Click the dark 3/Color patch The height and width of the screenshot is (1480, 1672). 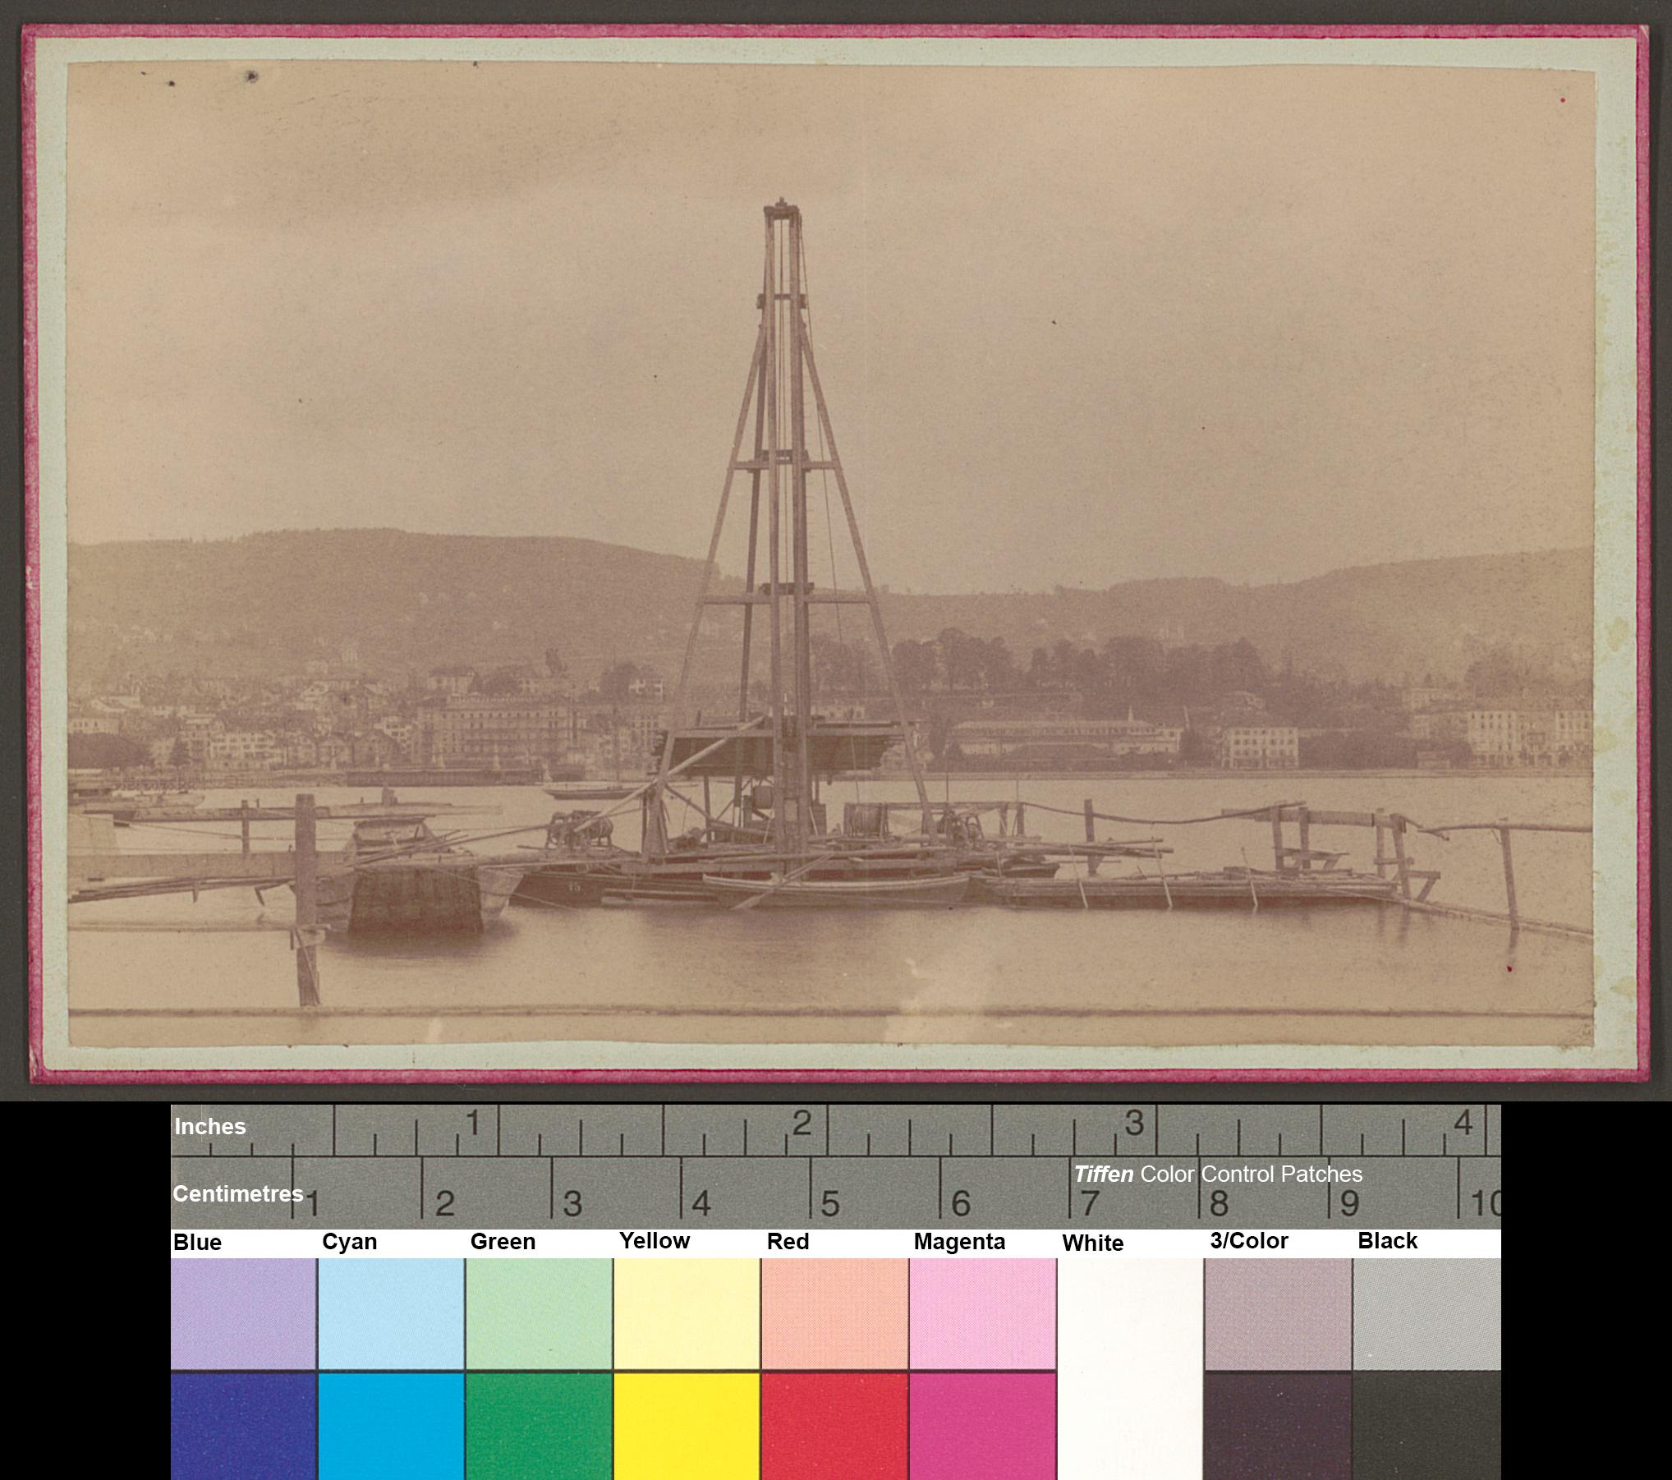click(x=1278, y=1426)
